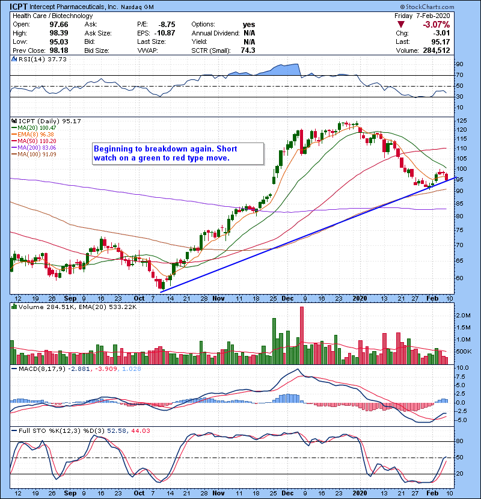Click the MACD(8,17,9) panel label
This screenshot has height=499, width=481.
click(x=42, y=369)
